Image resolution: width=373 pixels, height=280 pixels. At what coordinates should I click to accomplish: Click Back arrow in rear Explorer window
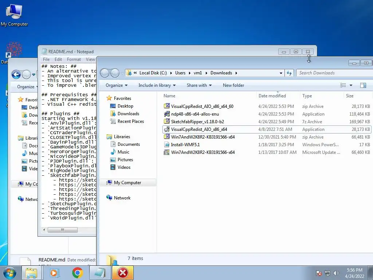tap(16, 74)
